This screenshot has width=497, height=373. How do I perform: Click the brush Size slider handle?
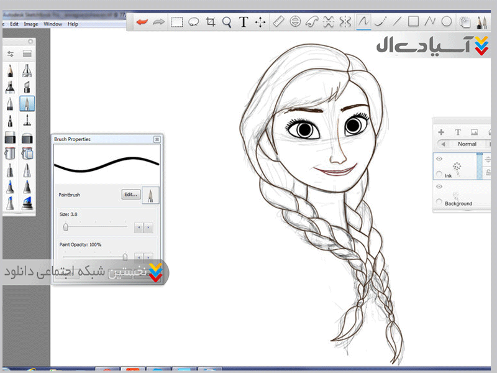[x=66, y=228]
